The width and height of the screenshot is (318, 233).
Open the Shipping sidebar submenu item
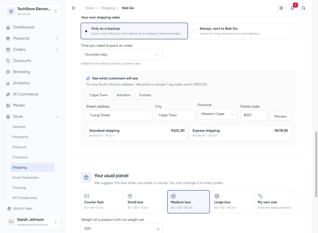[33, 167]
